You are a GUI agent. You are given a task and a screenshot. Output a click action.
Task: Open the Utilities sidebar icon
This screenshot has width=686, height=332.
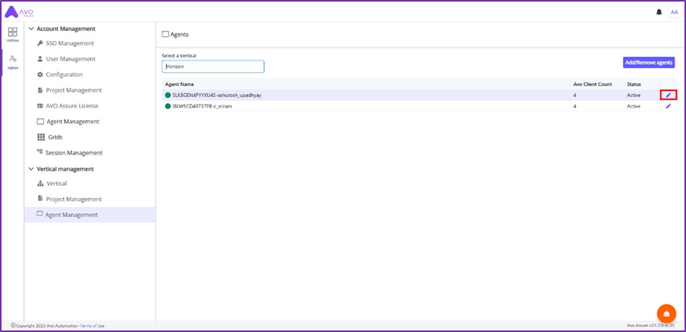[x=13, y=35]
